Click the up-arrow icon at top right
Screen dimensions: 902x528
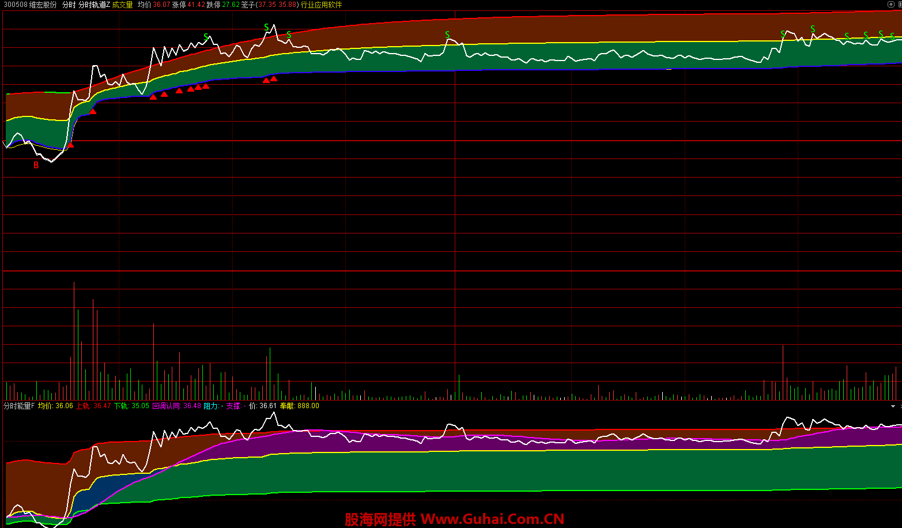point(890,5)
